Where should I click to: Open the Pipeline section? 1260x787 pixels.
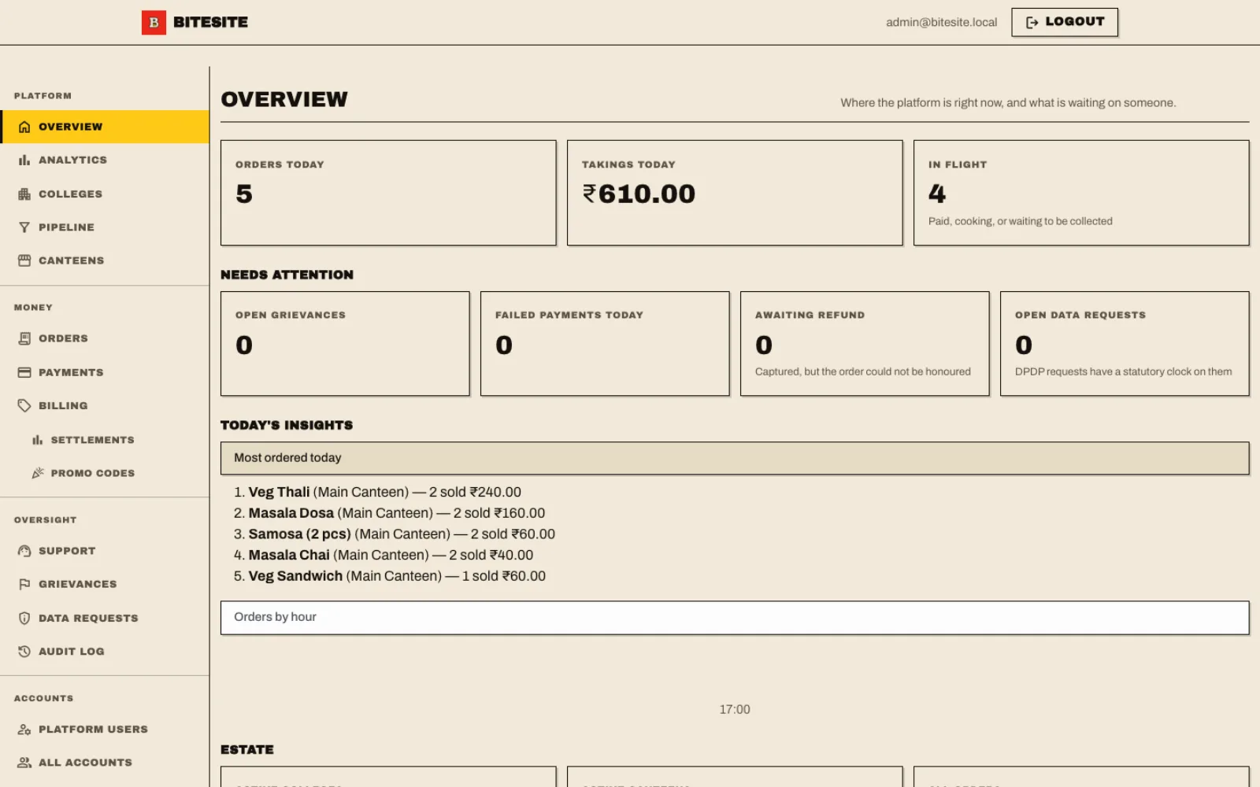tap(105, 227)
